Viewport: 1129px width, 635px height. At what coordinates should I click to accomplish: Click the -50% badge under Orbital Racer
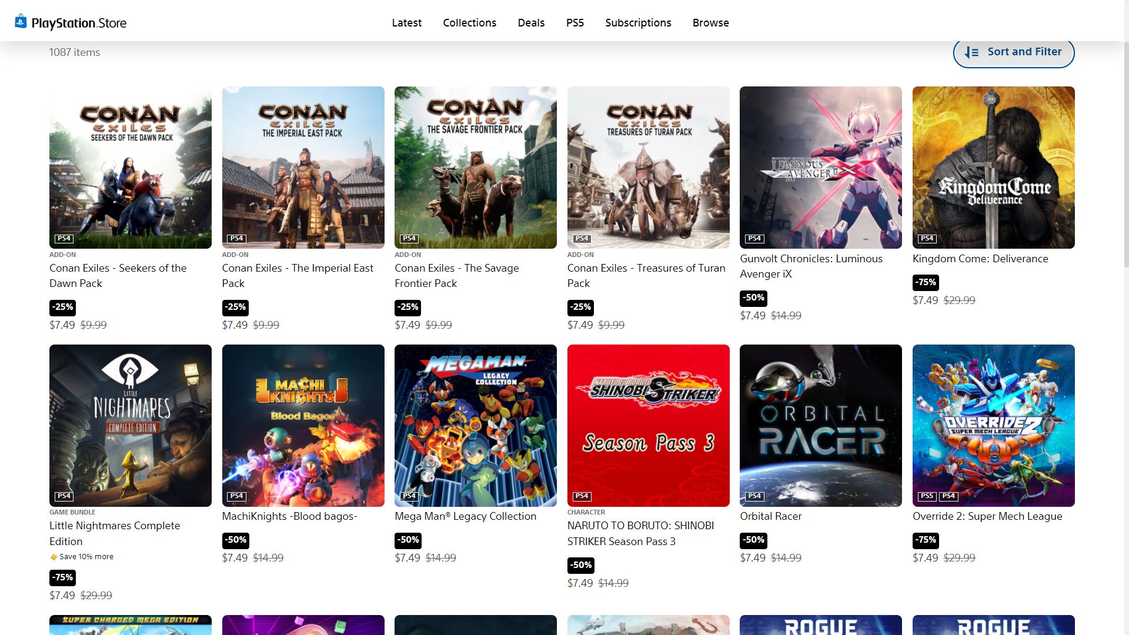[x=753, y=540]
